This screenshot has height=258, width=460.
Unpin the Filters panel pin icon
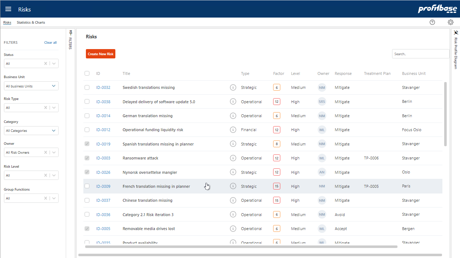70,33
